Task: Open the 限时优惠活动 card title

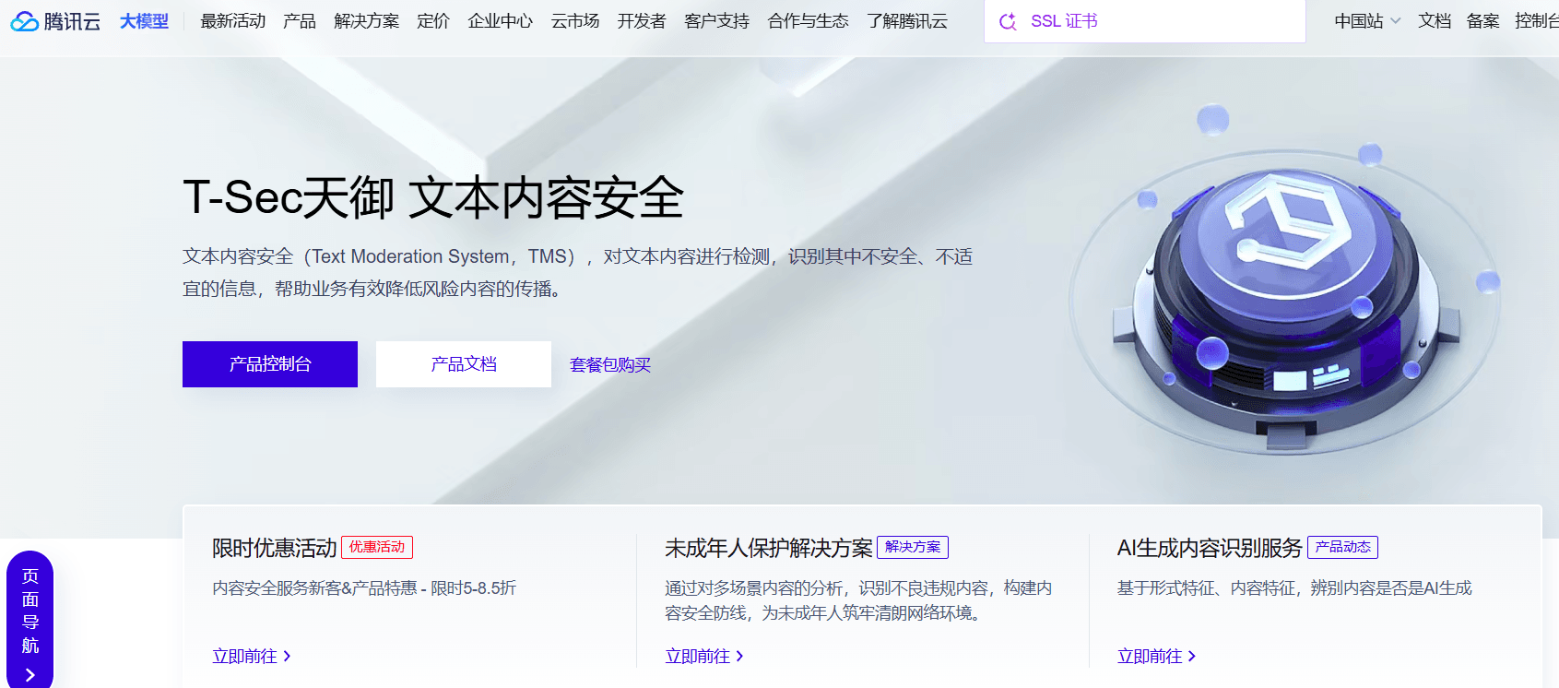Action: pyautogui.click(x=275, y=548)
